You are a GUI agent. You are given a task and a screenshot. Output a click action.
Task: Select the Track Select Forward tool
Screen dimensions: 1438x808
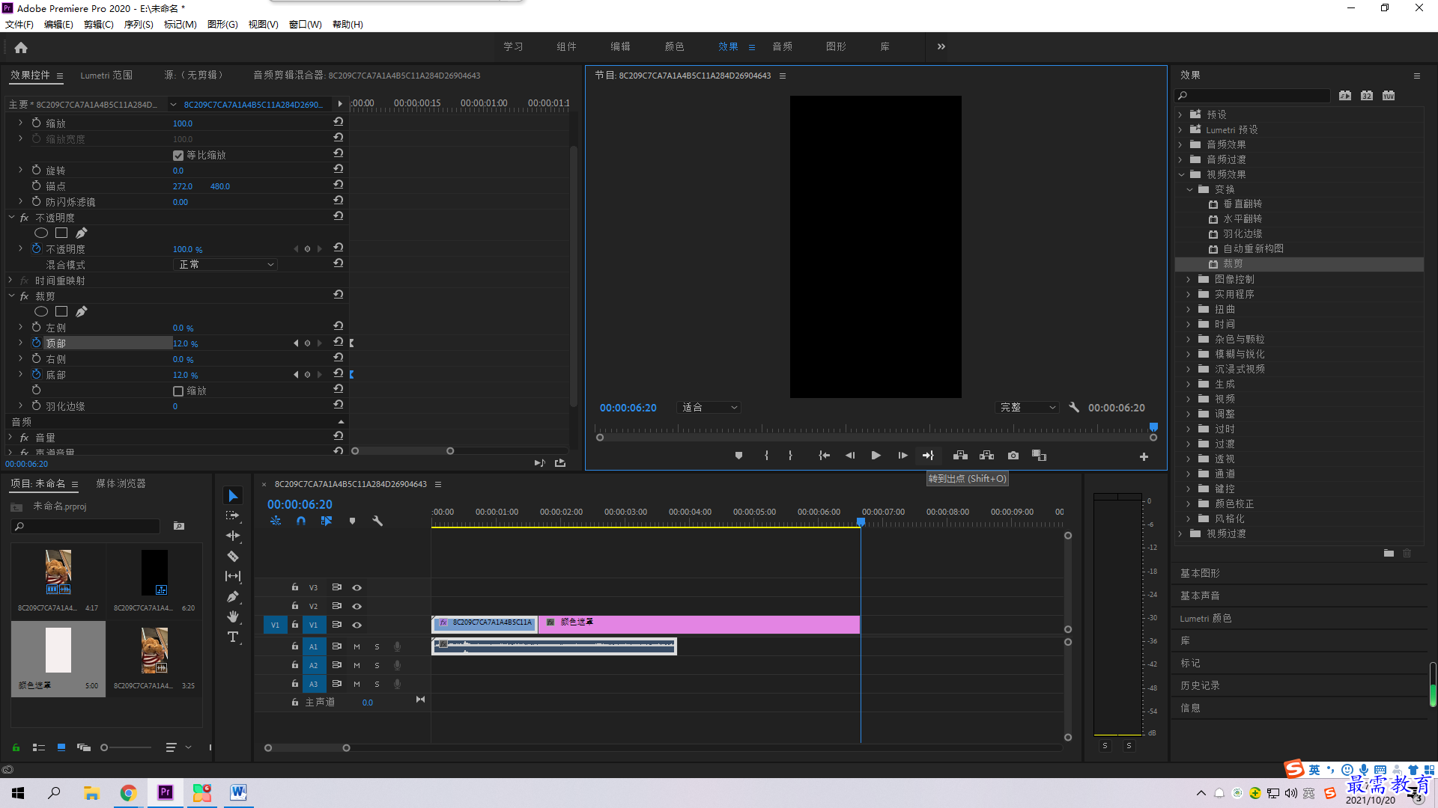(x=233, y=515)
